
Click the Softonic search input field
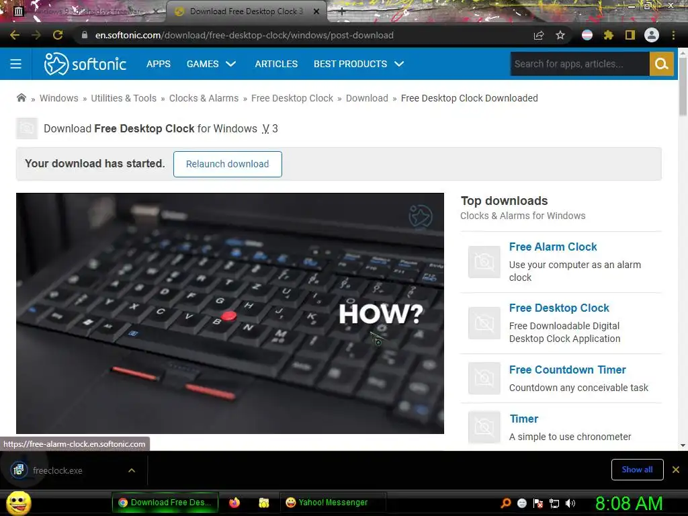[x=580, y=64]
